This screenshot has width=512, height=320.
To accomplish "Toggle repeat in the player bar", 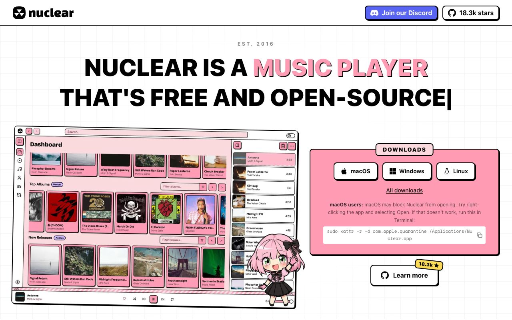I will (x=172, y=299).
